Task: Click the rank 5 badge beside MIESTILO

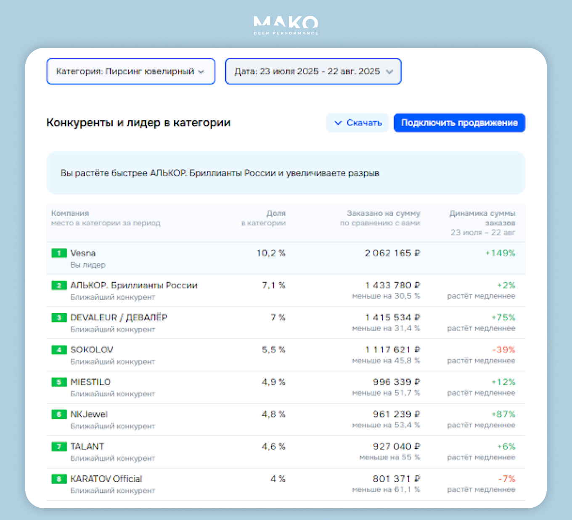Action: [59, 382]
